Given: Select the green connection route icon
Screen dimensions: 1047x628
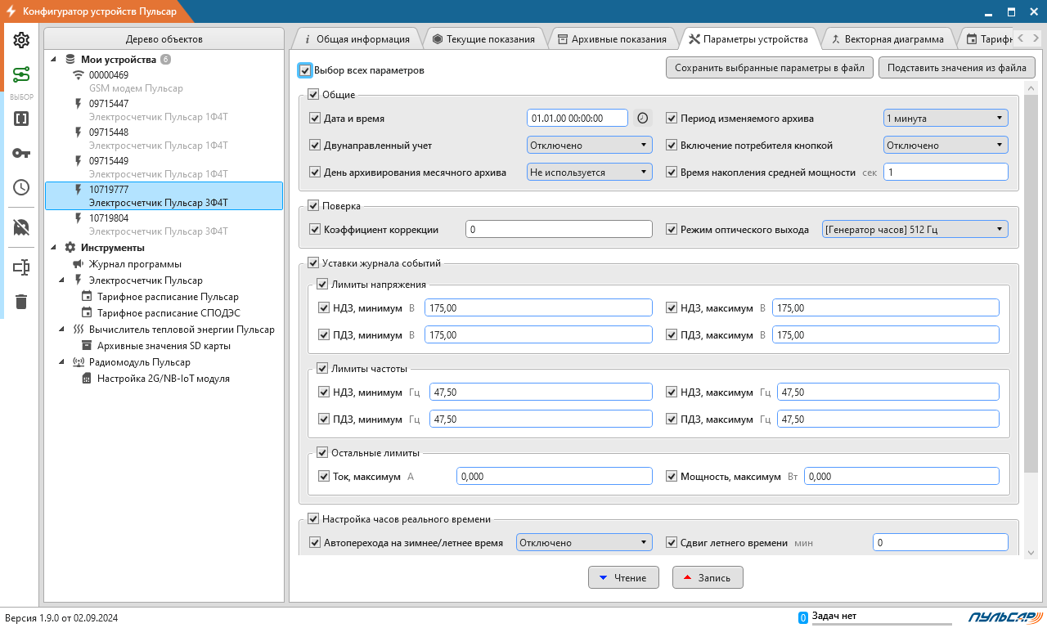Looking at the screenshot, I should [21, 75].
